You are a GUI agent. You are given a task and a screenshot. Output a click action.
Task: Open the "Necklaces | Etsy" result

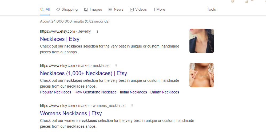60,39
